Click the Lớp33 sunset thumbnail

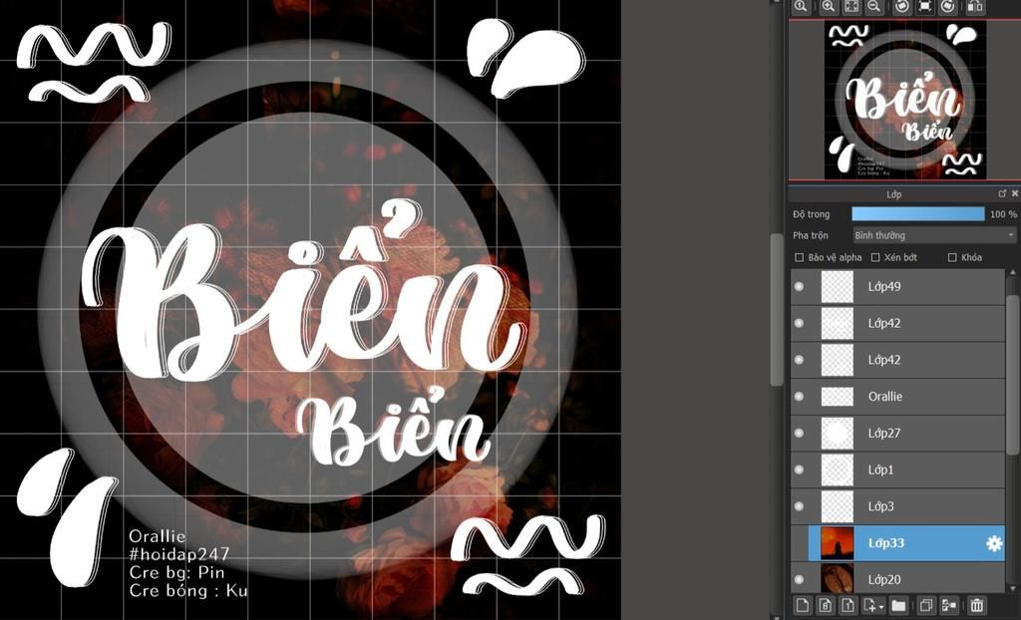click(838, 543)
